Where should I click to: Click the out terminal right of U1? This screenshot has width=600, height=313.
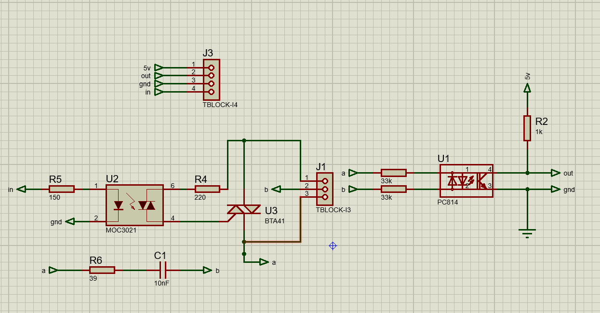[556, 173]
